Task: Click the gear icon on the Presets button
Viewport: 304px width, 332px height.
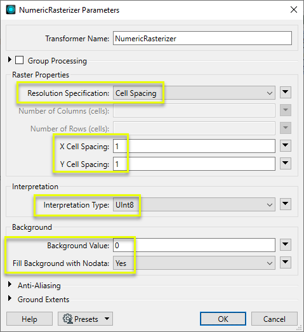Action: click(68, 319)
